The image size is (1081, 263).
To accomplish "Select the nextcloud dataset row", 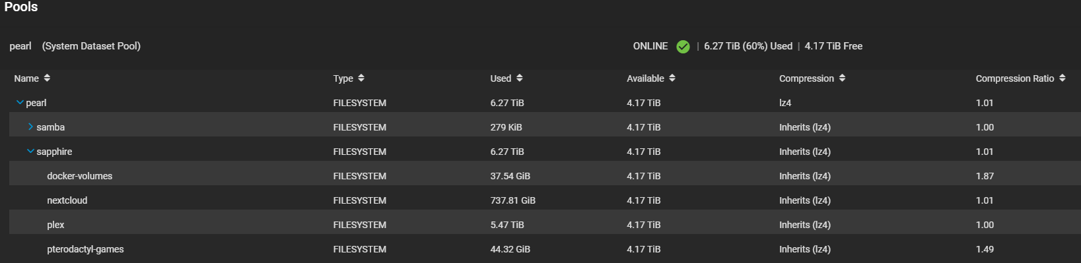I will click(x=540, y=200).
